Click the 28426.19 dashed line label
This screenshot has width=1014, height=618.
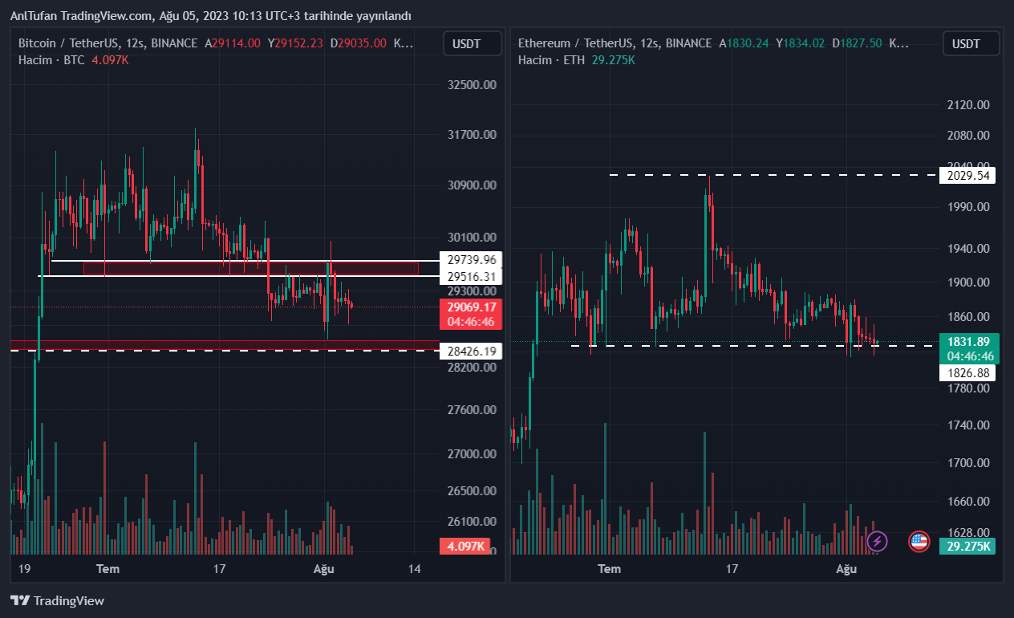472,351
